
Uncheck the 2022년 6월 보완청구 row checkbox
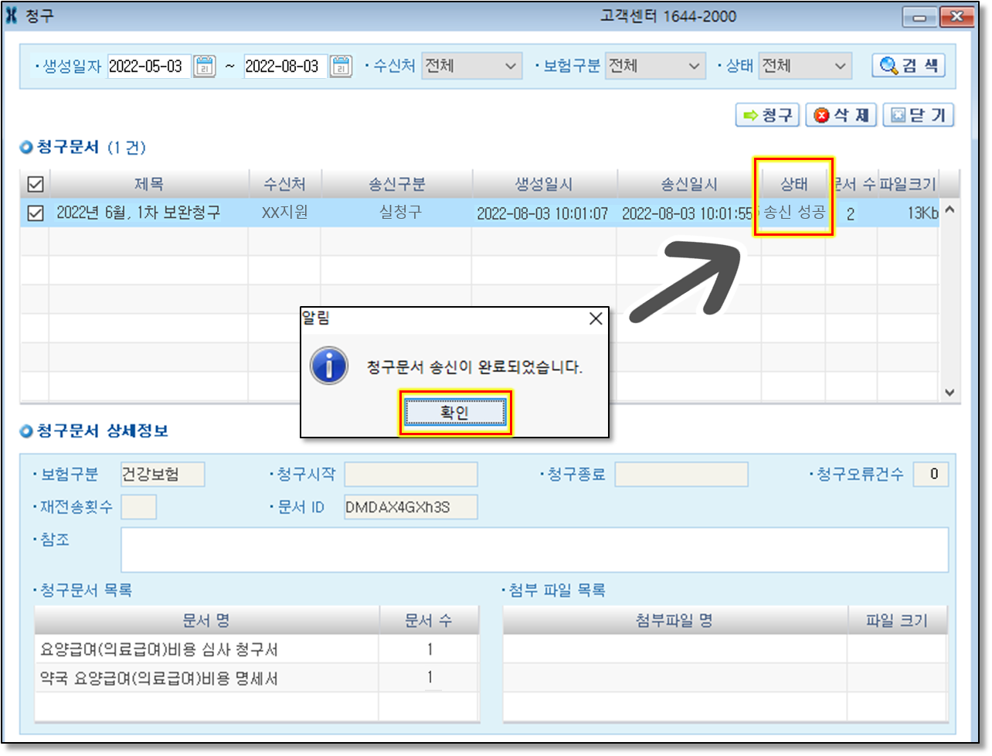pos(35,213)
